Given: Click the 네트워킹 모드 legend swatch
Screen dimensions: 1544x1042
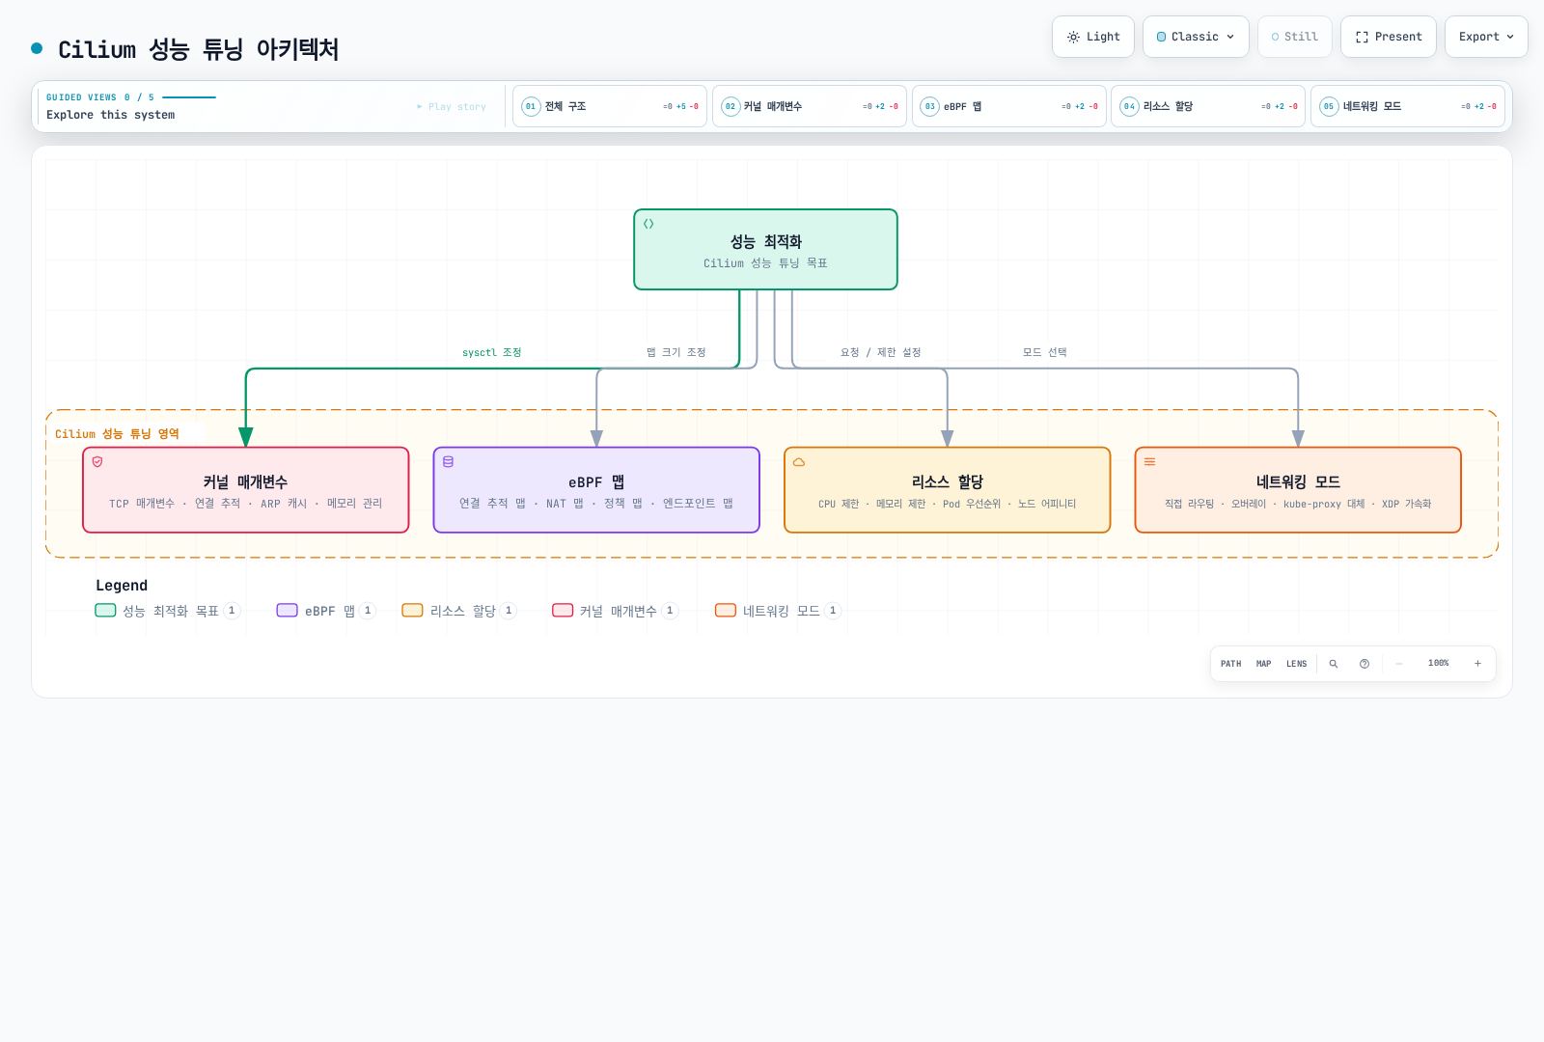Looking at the screenshot, I should coord(726,611).
